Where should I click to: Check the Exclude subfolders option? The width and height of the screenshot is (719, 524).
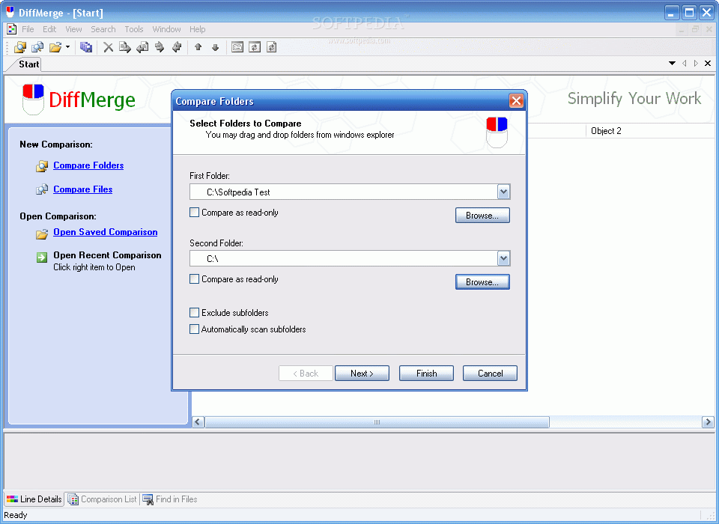coord(195,313)
